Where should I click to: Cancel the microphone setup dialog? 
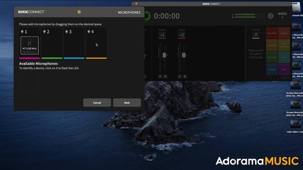97,103
